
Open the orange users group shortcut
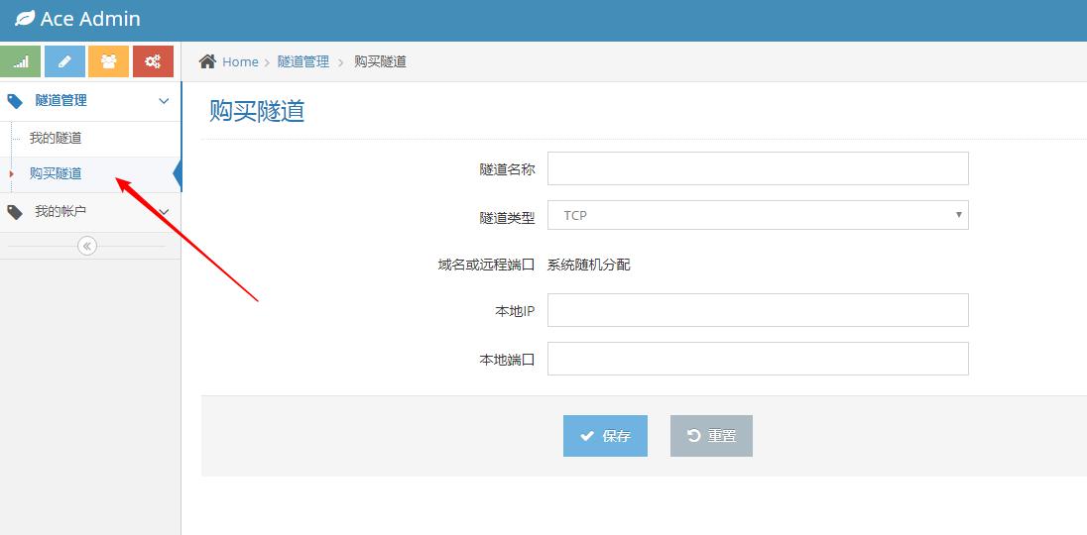coord(108,61)
